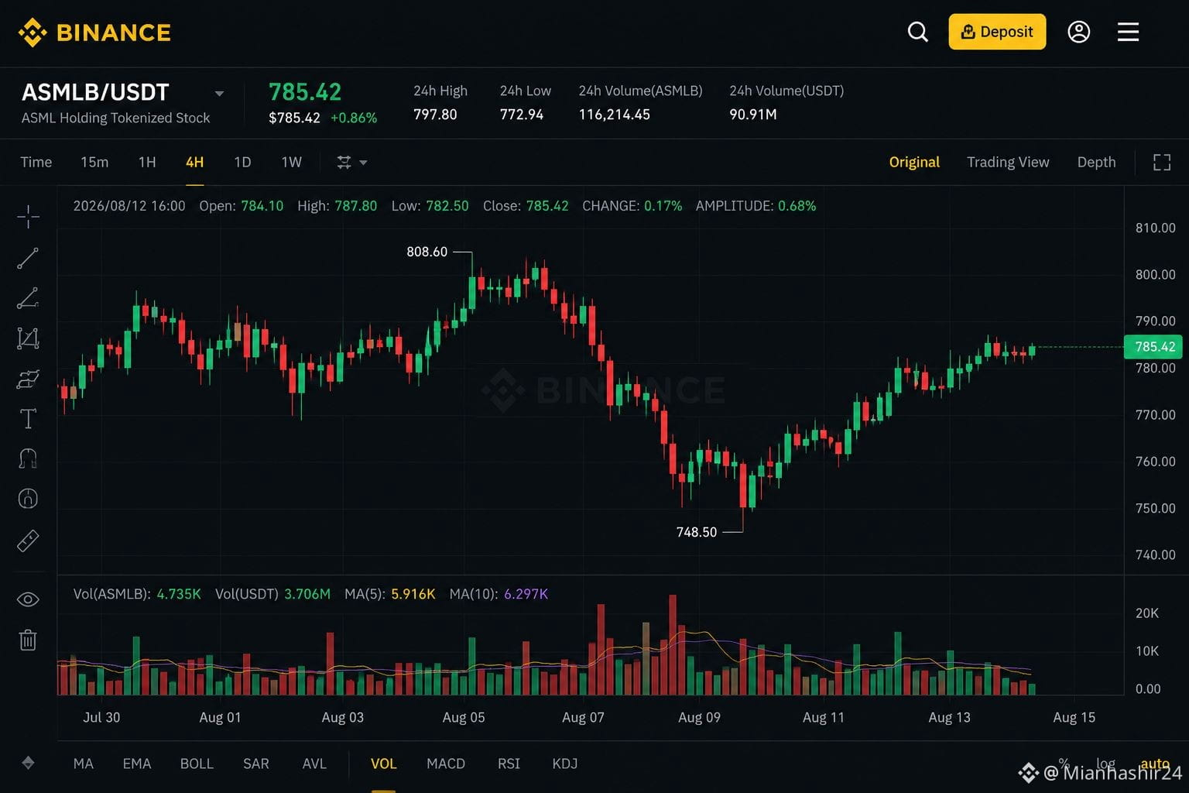Screen dimensions: 1189x793
Task: Toggle the MA indicator
Action: [83, 764]
